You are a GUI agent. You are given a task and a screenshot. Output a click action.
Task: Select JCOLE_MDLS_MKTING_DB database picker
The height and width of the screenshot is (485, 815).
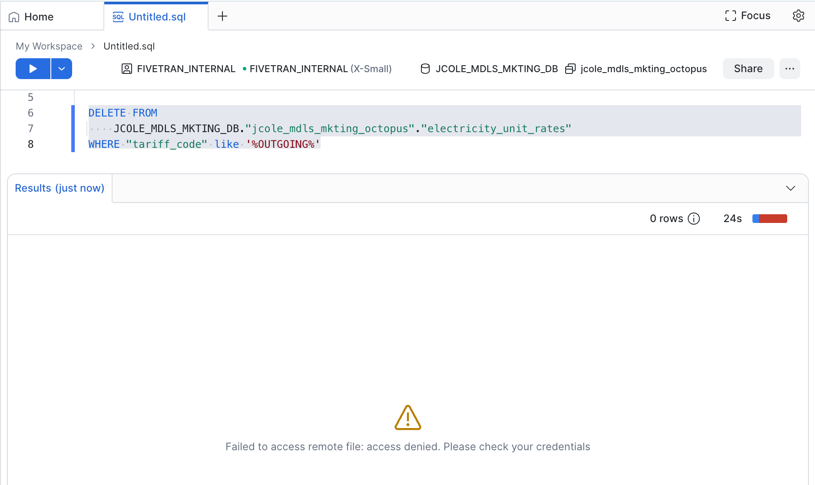pos(489,69)
